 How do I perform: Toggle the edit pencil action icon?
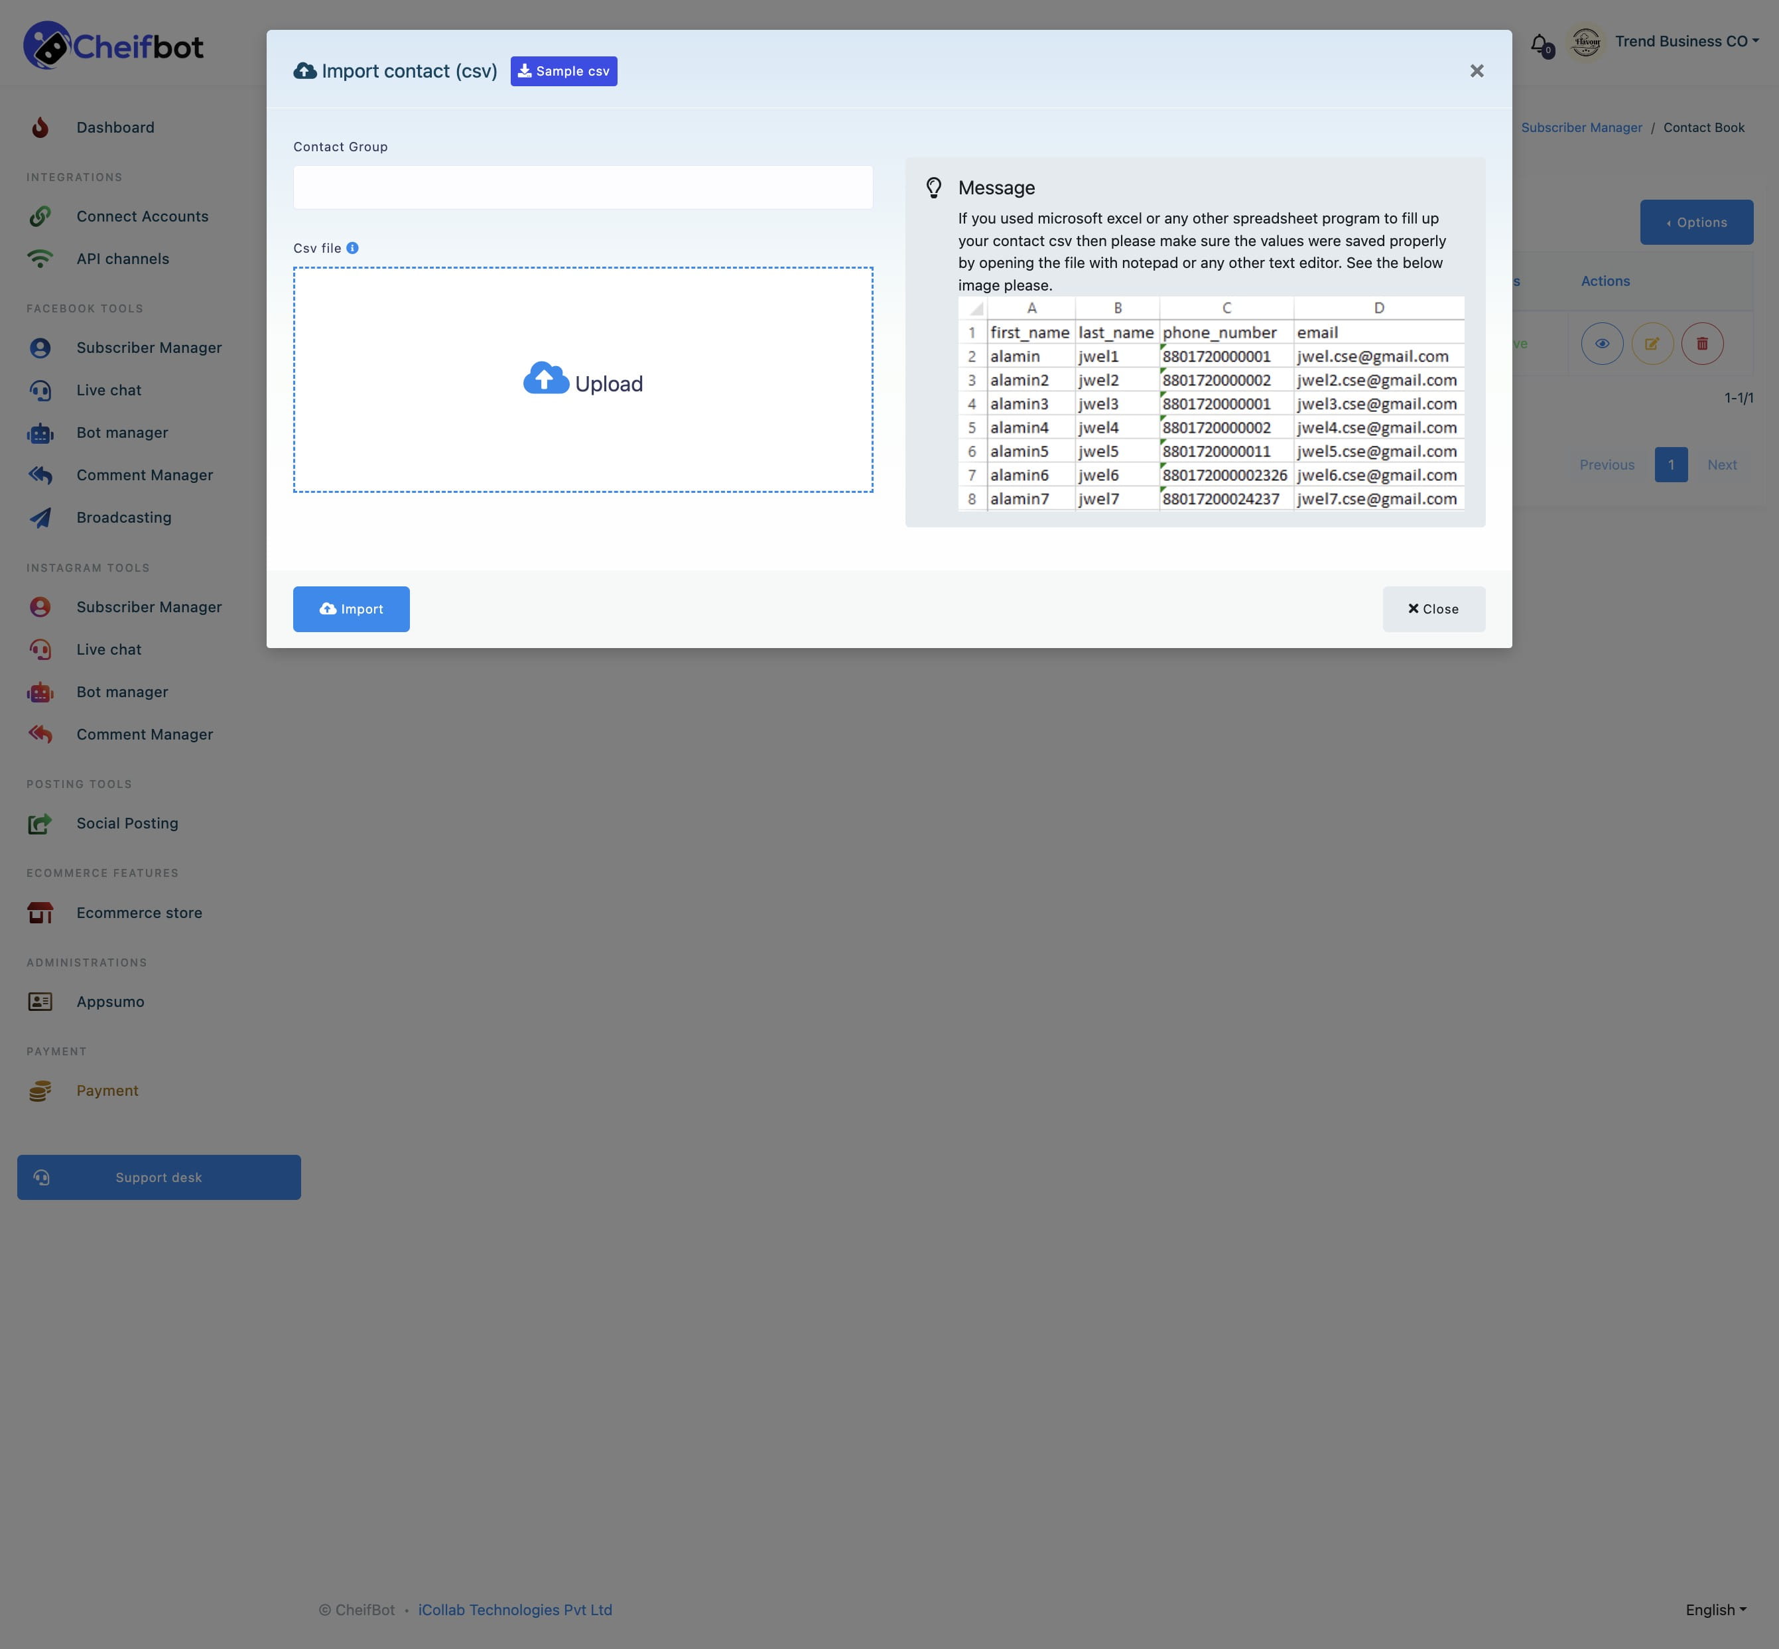coord(1652,342)
